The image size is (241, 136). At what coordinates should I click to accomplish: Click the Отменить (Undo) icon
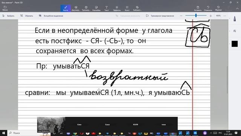[x=208, y=8]
